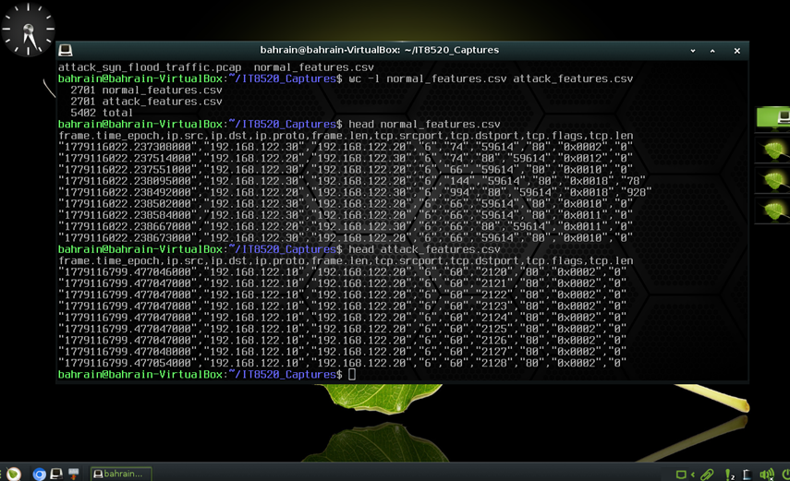Click the attack row with source port 2127

343,352
